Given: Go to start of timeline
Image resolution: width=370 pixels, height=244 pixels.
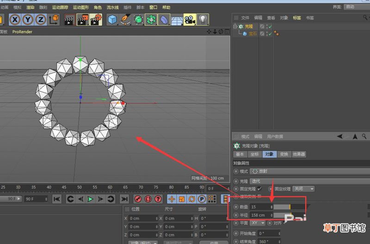Looking at the screenshot, I should point(57,199).
